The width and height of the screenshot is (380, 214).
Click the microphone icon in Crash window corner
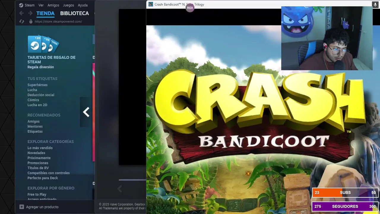[x=375, y=4]
